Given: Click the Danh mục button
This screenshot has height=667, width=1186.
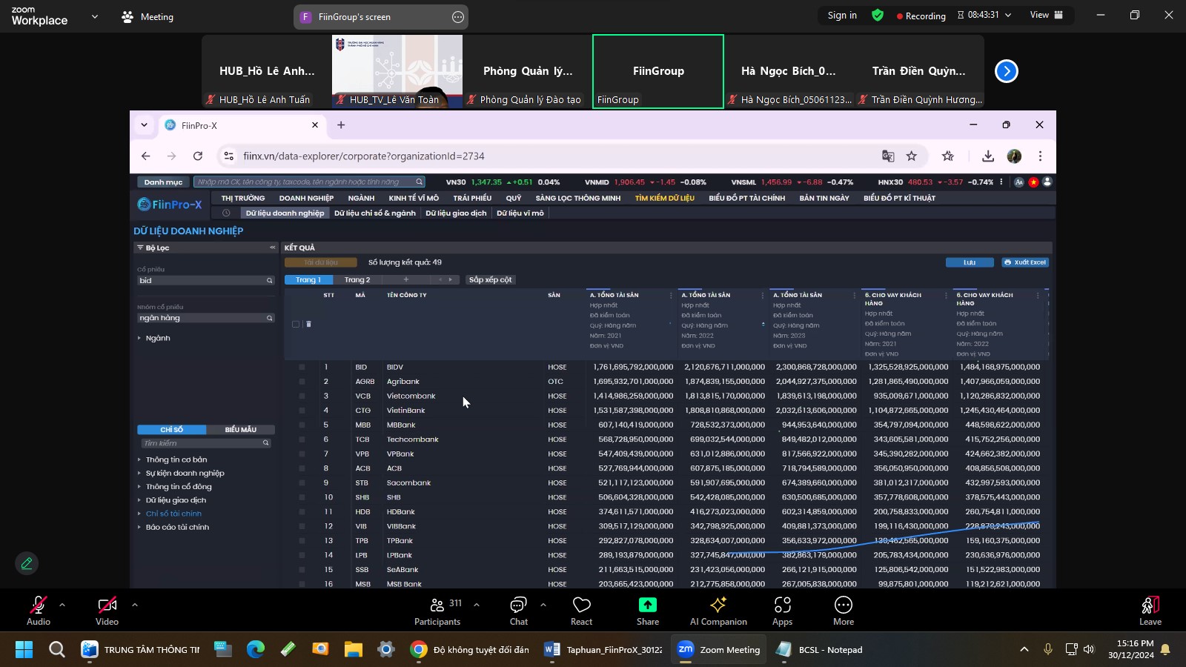Looking at the screenshot, I should coord(163,182).
